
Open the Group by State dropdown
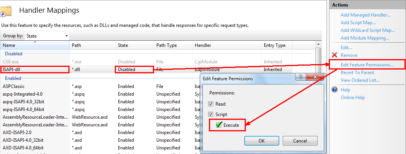click(47, 36)
